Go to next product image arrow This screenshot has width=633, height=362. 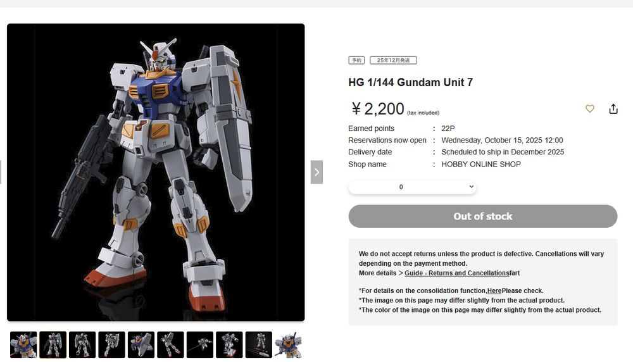316,172
